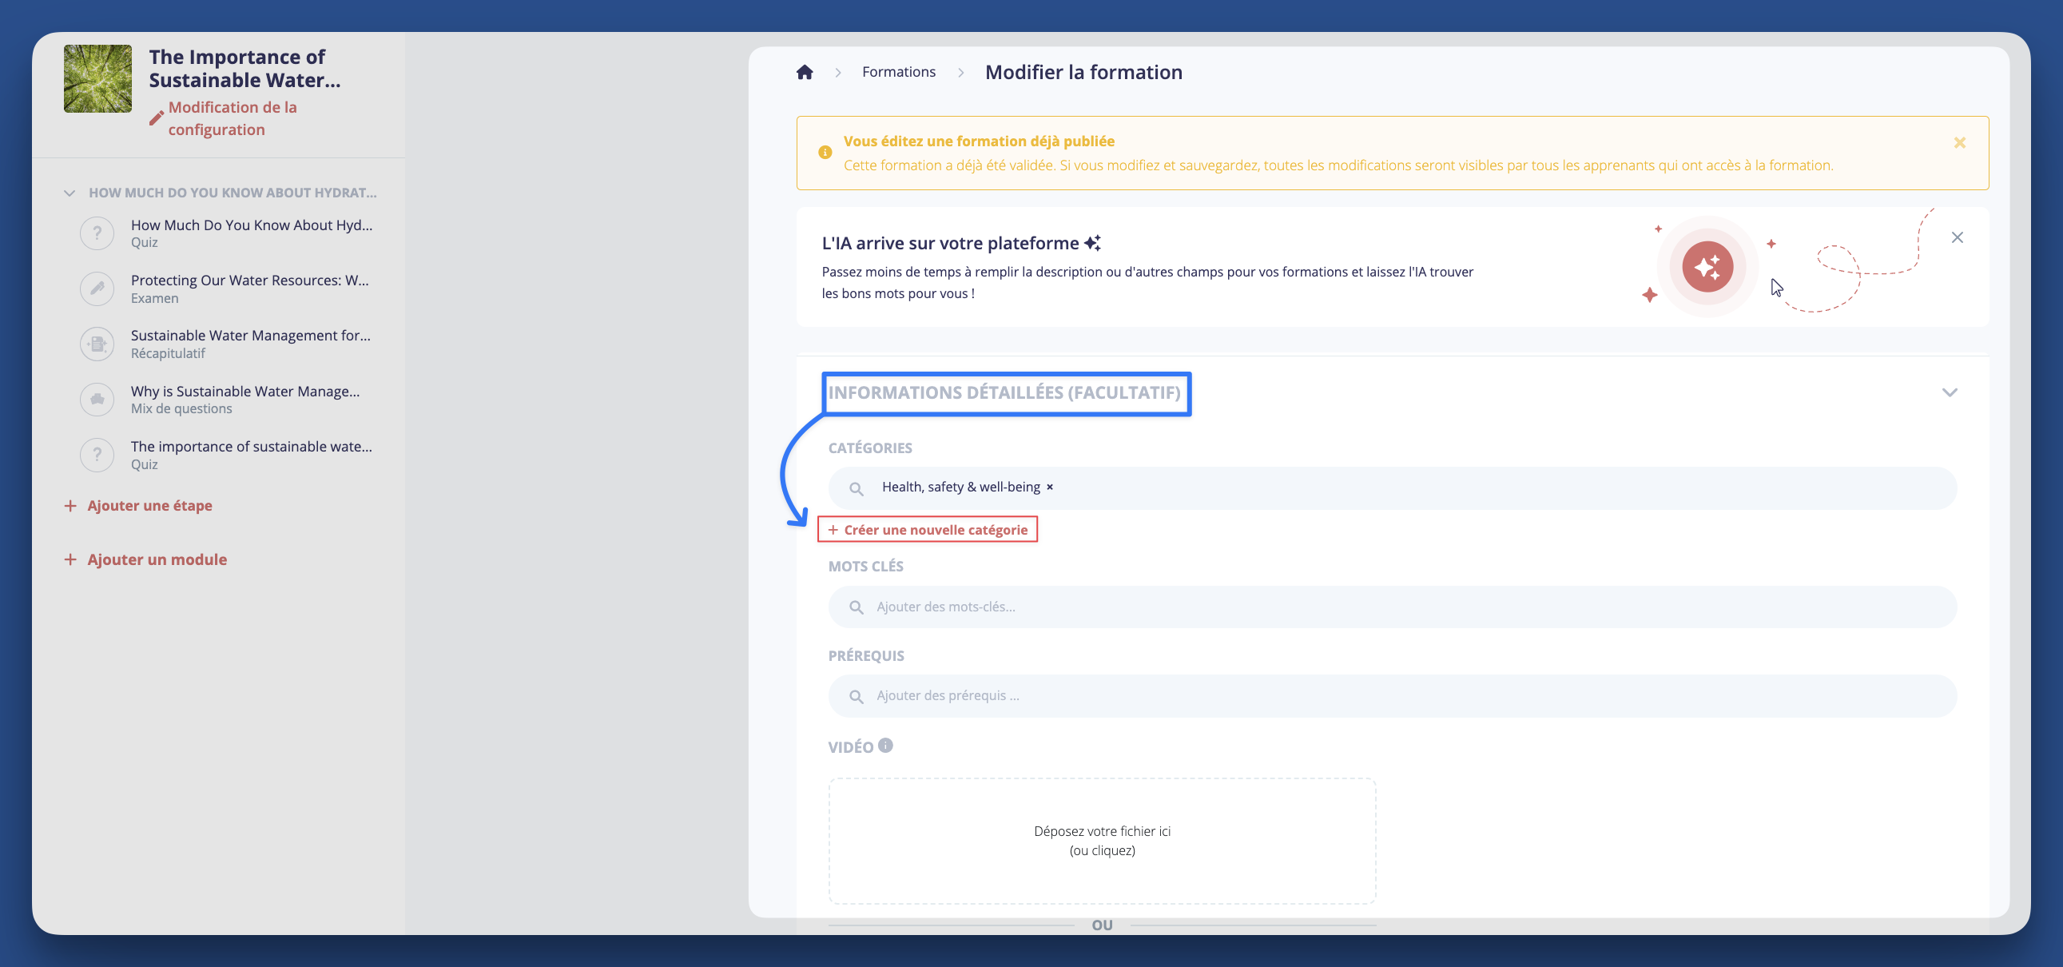Screen dimensions: 2063x967
Task: Click the home icon in the breadcrumb
Action: point(804,71)
